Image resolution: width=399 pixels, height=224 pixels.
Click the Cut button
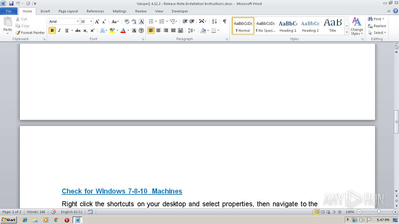point(22,19)
